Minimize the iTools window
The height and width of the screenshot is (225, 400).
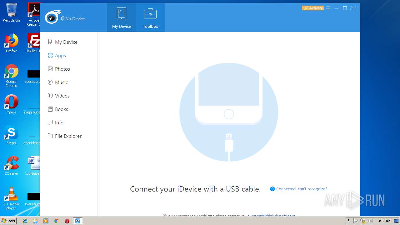337,8
